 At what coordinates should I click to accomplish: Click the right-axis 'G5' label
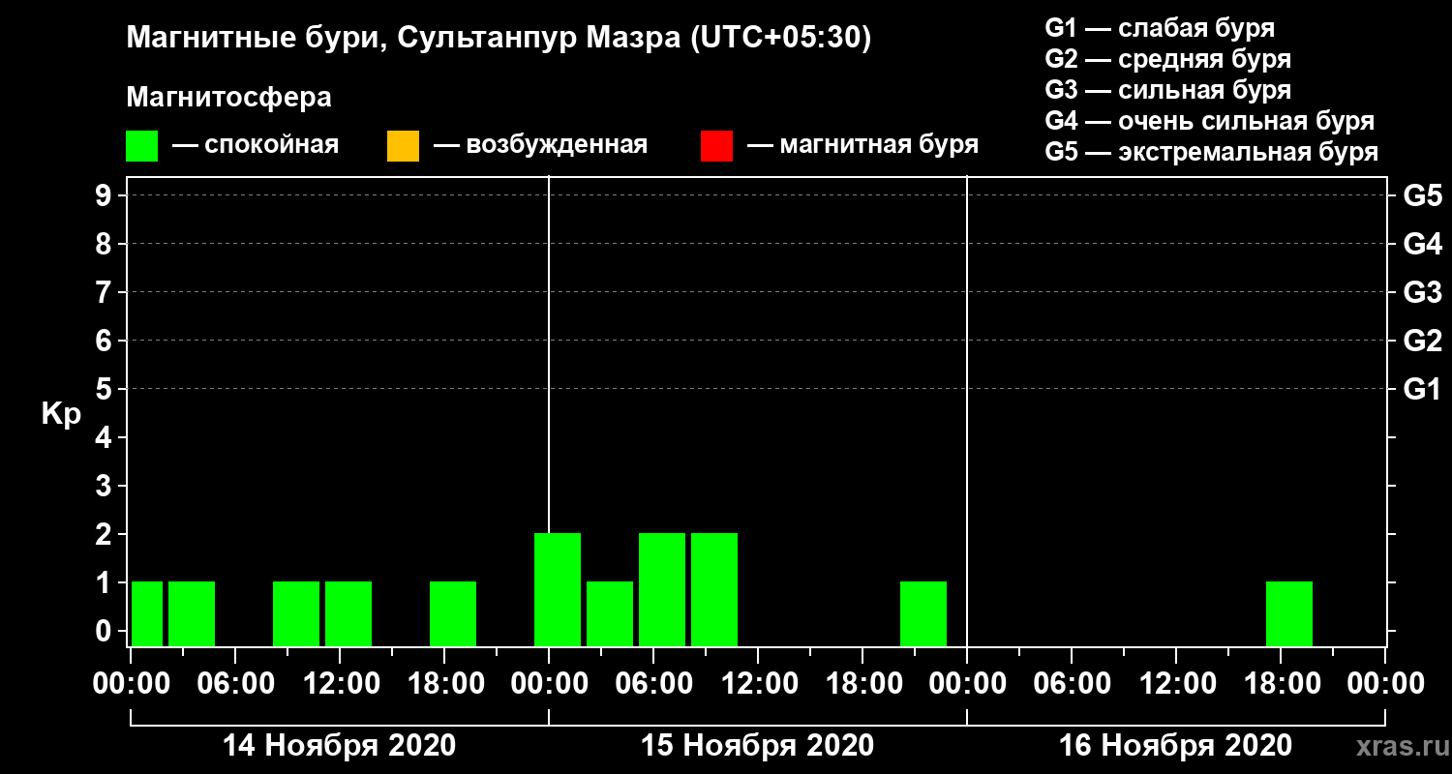point(1423,195)
